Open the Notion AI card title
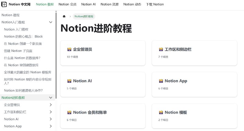The width and height of the screenshot is (244, 131). coord(82,81)
